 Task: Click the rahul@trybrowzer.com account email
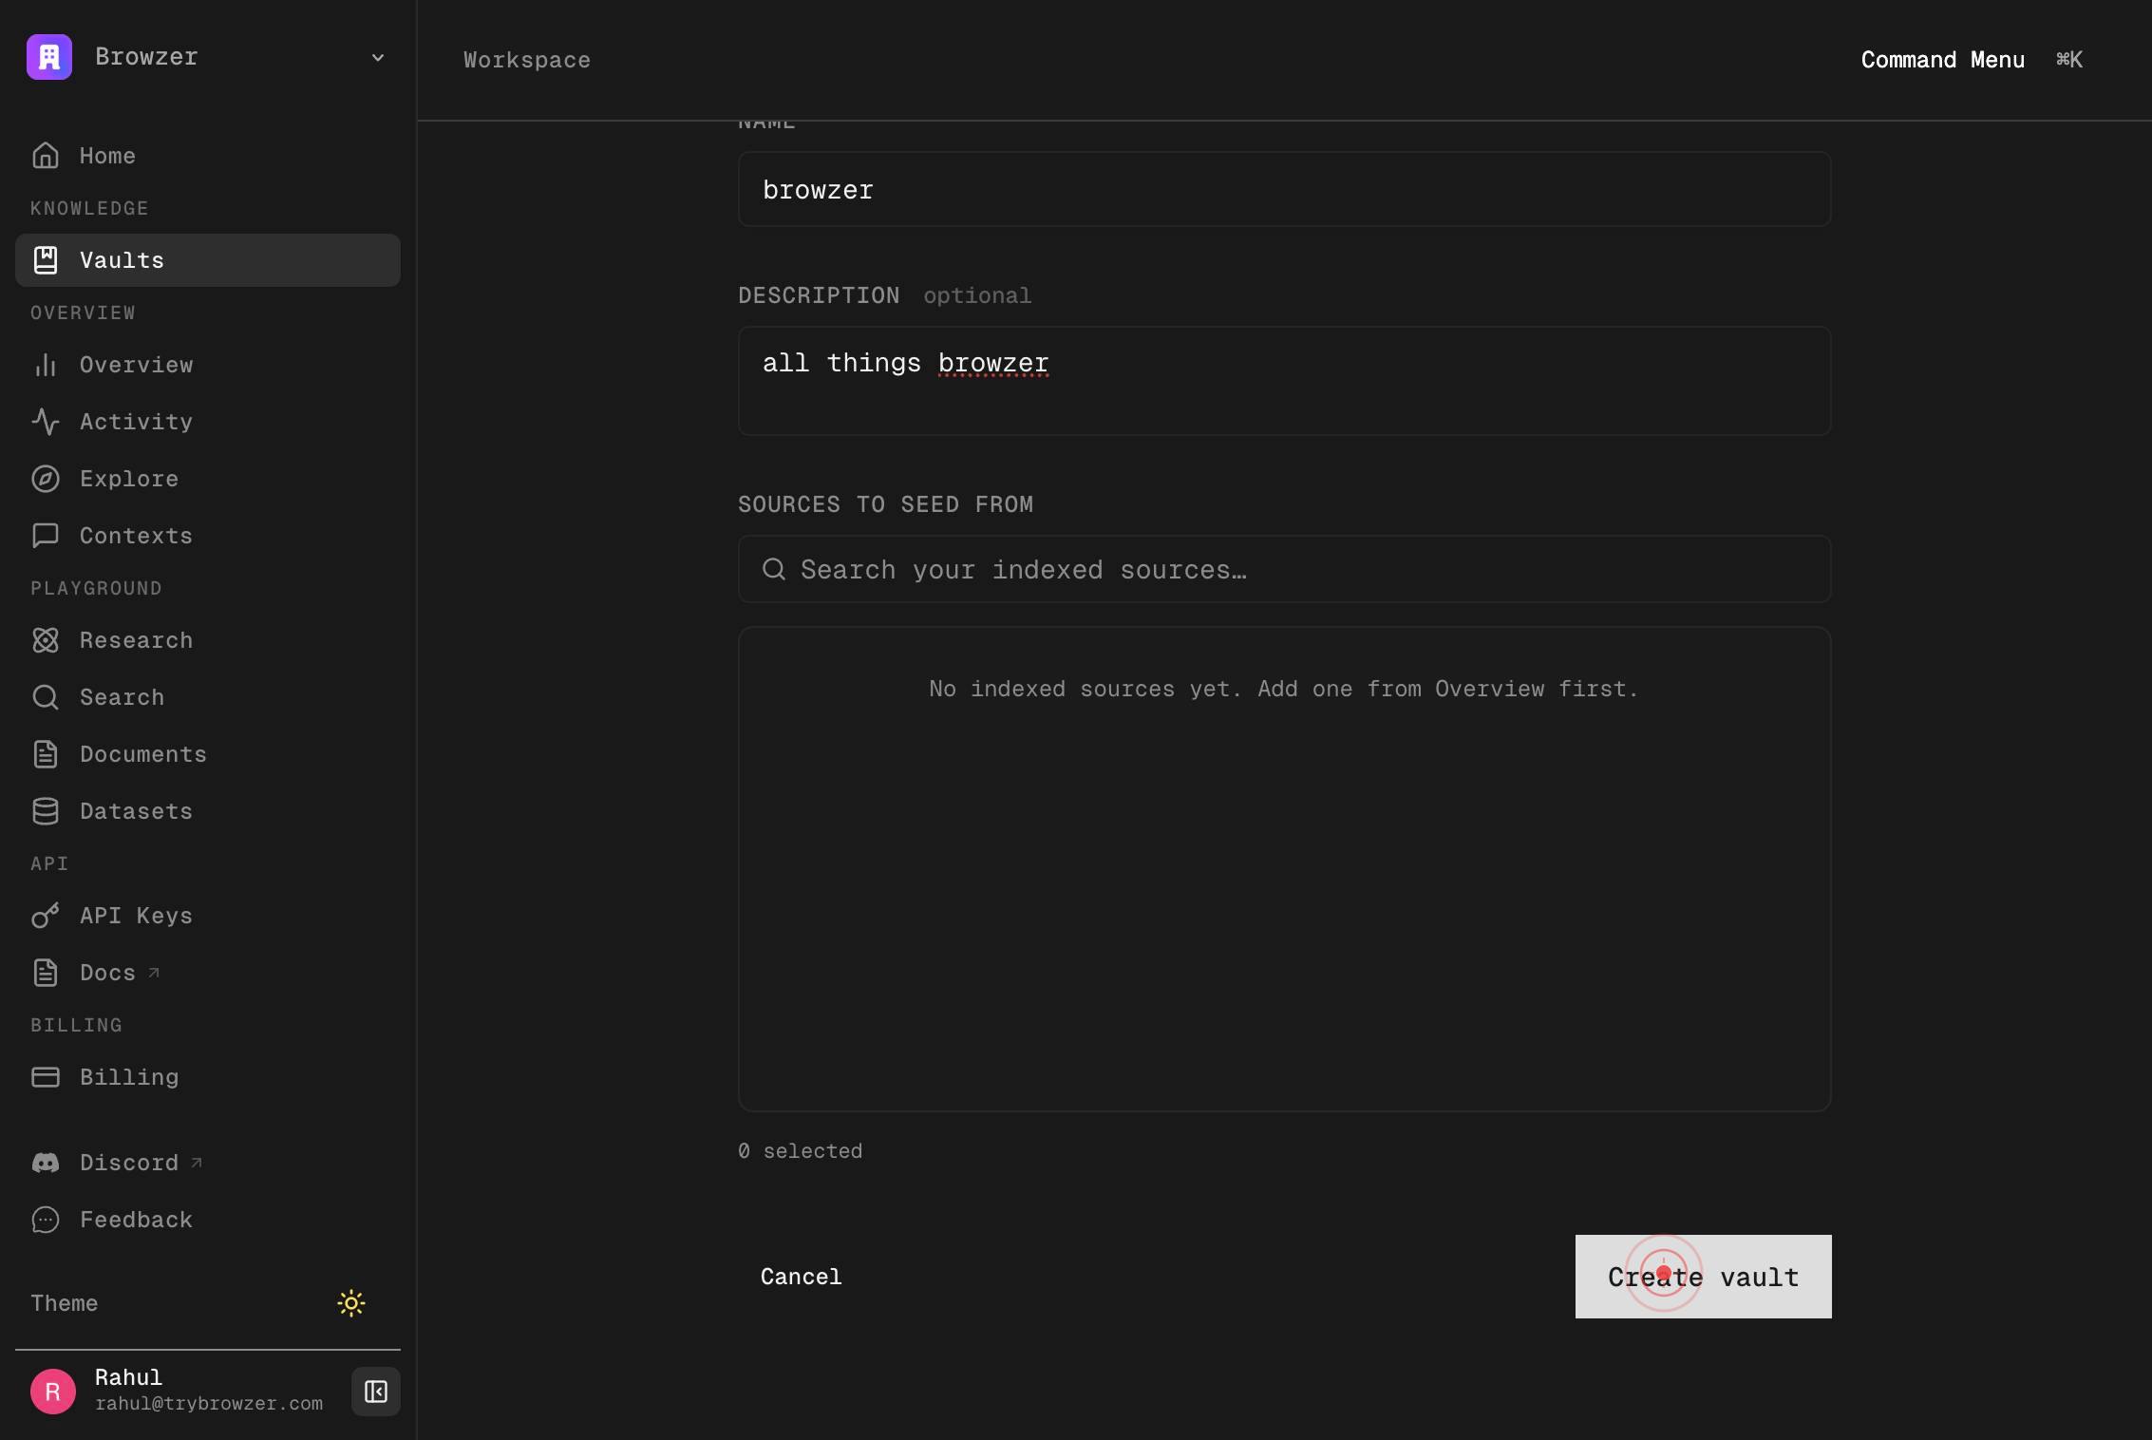[209, 1404]
